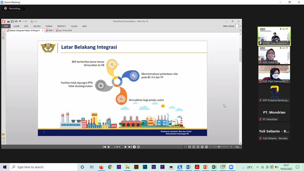Click the FILE button in Nitro ribbon

pyautogui.click(x=6, y=26)
